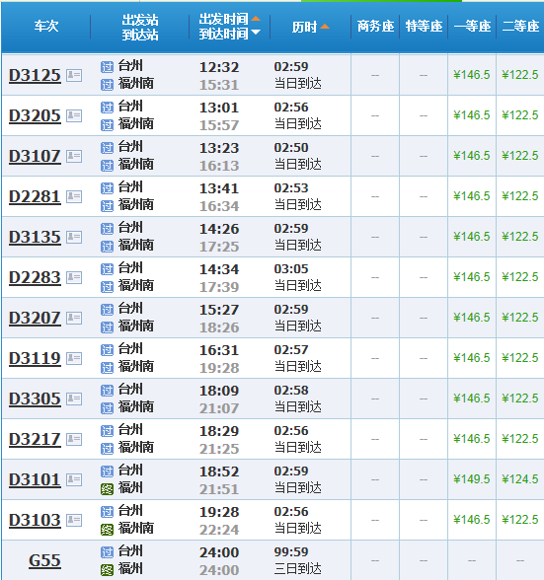Open train number D3135 link

click(35, 237)
